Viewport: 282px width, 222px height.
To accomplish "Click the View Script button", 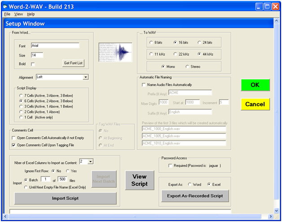I will click(x=139, y=180).
